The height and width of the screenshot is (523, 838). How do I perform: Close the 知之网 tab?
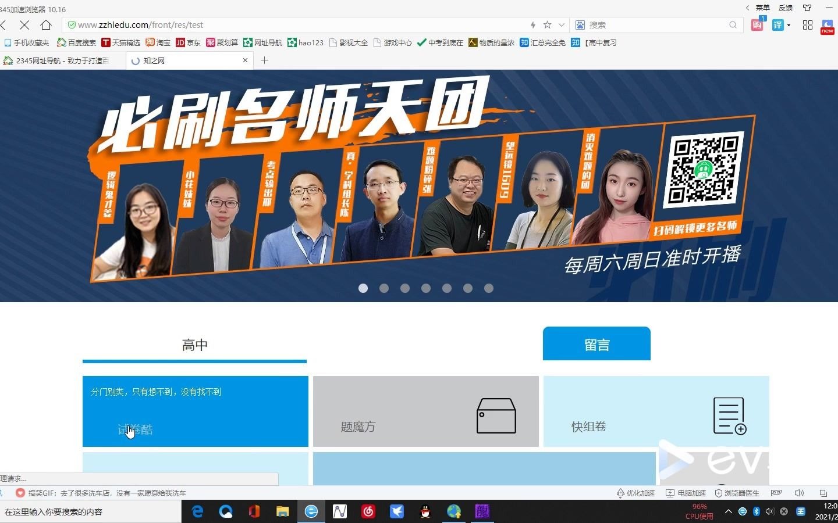pos(245,60)
